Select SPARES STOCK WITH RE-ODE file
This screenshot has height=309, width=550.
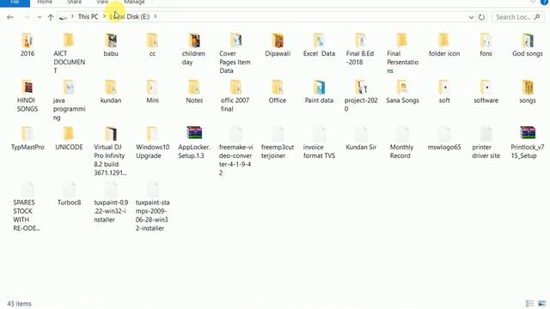[x=27, y=207]
